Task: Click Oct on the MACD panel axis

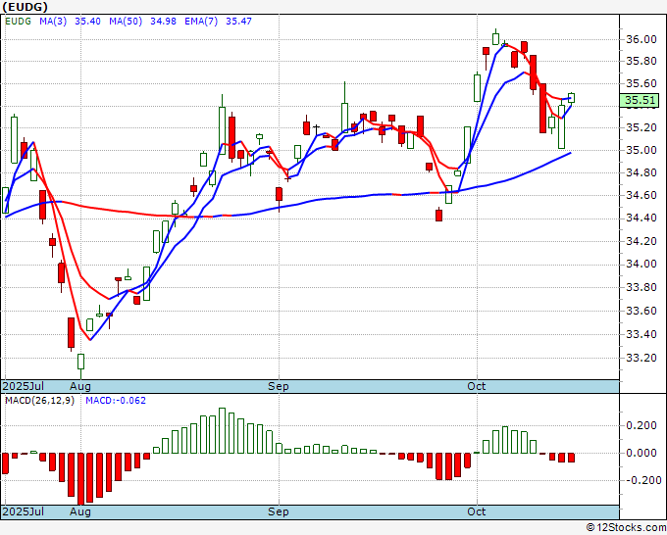Action: 476,511
